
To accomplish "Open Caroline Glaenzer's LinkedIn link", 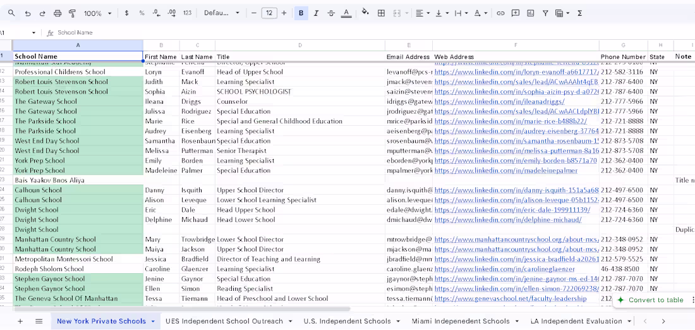I will (504, 269).
